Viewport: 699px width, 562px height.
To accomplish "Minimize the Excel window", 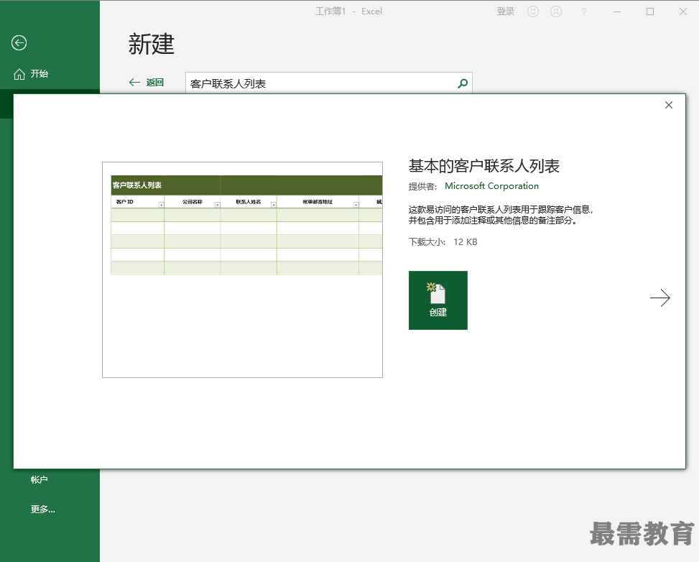I will pyautogui.click(x=617, y=11).
